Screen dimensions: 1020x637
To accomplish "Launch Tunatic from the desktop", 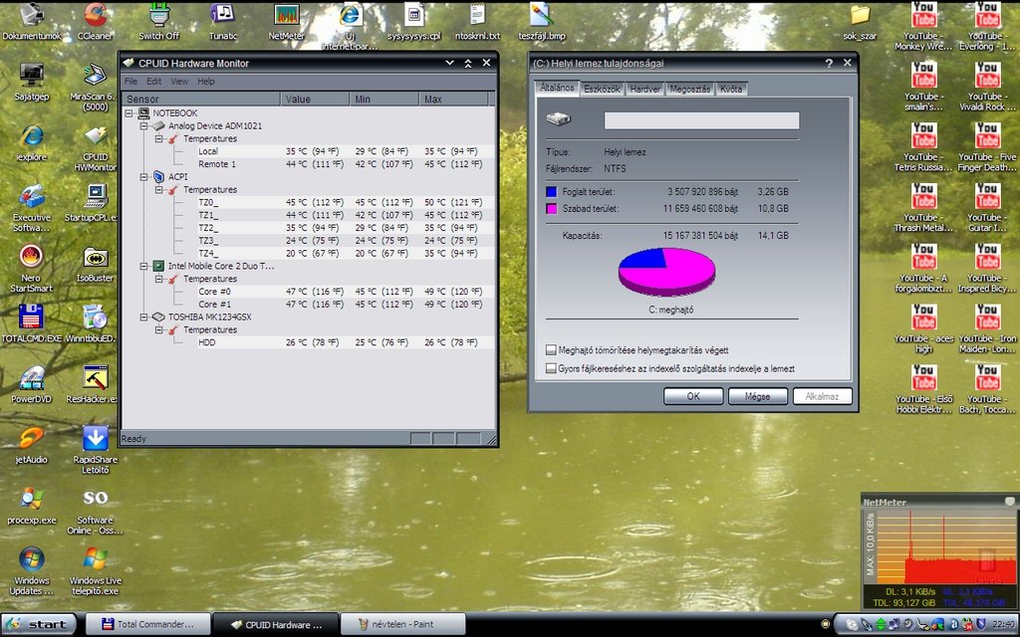I will pos(222,20).
